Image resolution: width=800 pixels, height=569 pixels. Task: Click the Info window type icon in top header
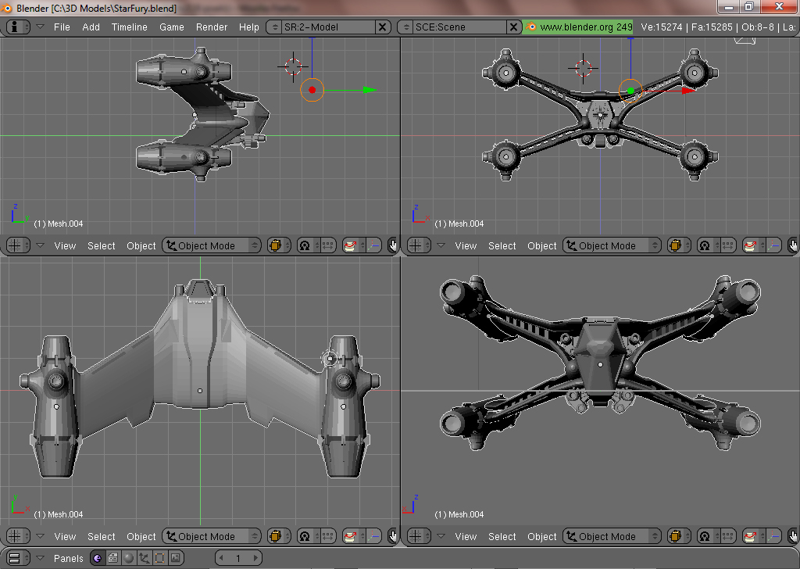(x=14, y=27)
